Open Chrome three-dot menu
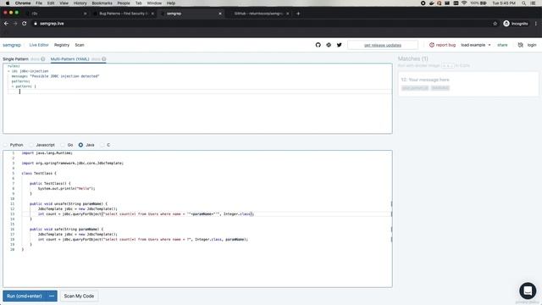The width and height of the screenshot is (542, 305). coord(536,24)
